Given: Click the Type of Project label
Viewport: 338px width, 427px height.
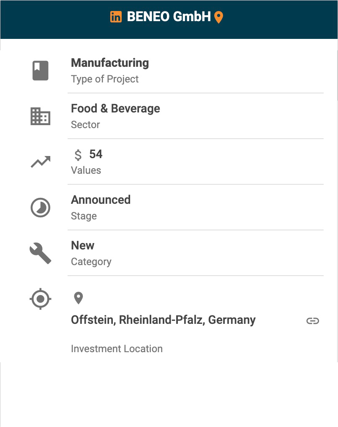Looking at the screenshot, I should pos(105,79).
